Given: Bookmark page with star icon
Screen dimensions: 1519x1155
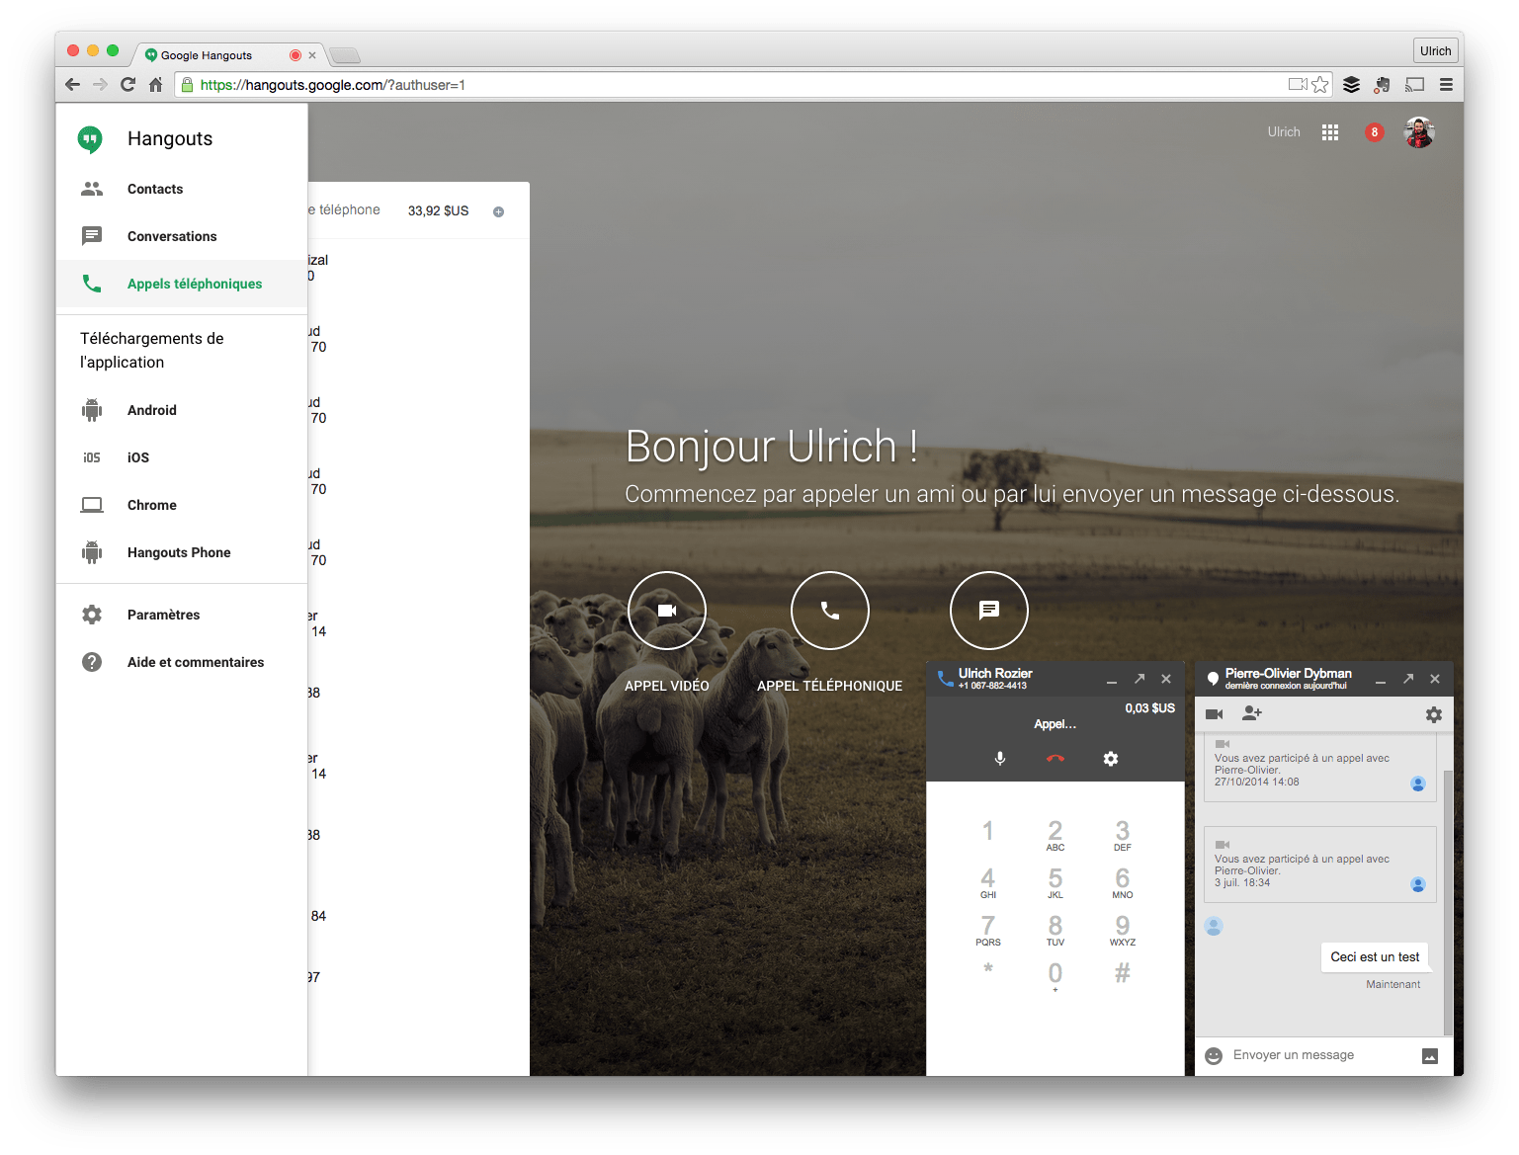Looking at the screenshot, I should (x=1320, y=85).
